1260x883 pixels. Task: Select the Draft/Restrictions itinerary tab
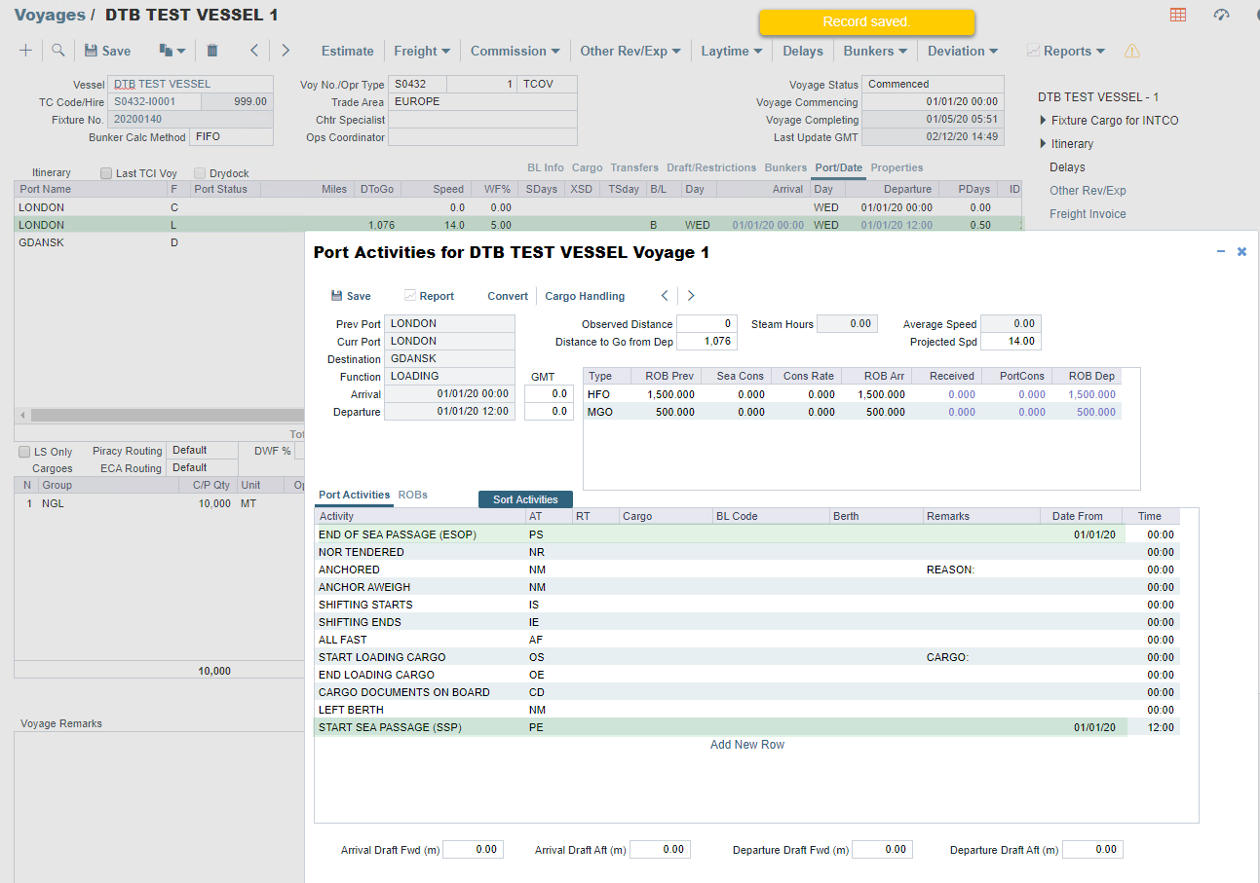click(711, 167)
